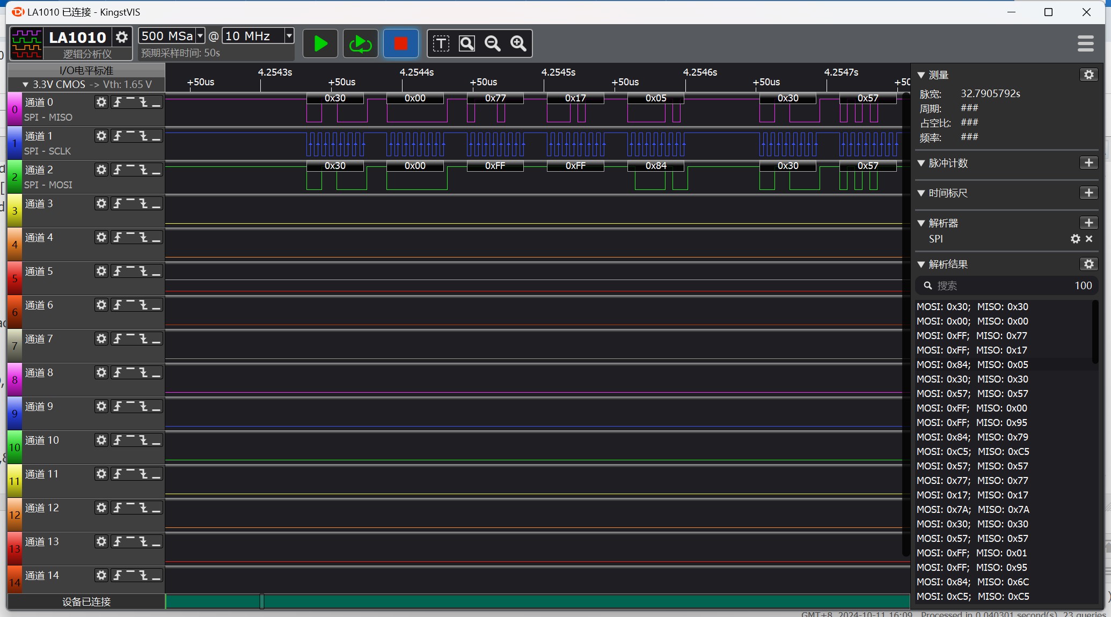This screenshot has height=617, width=1111.
Task: Open settings gear for 通道 2
Action: 101,170
